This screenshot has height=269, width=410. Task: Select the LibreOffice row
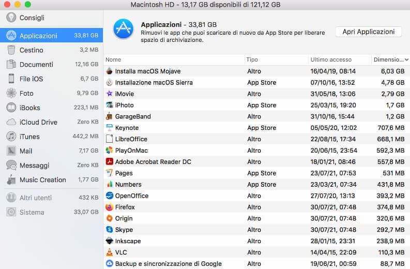pos(257,139)
